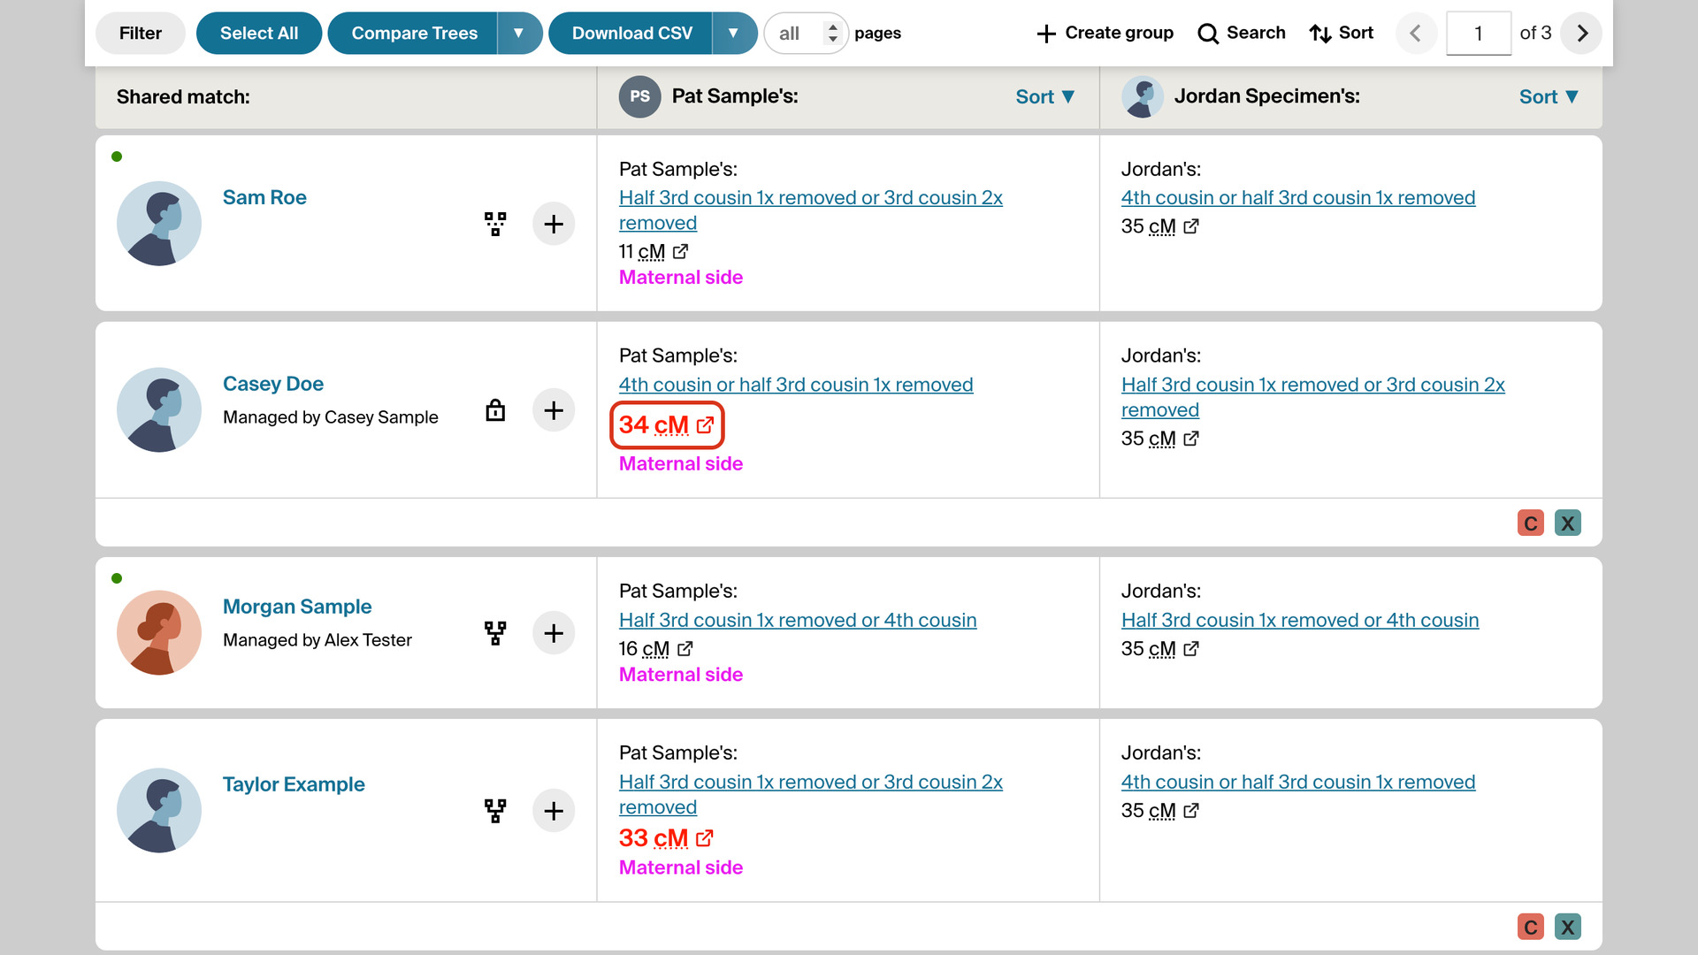Click red C tag under Taylor Example
The width and height of the screenshot is (1698, 955).
point(1531,927)
